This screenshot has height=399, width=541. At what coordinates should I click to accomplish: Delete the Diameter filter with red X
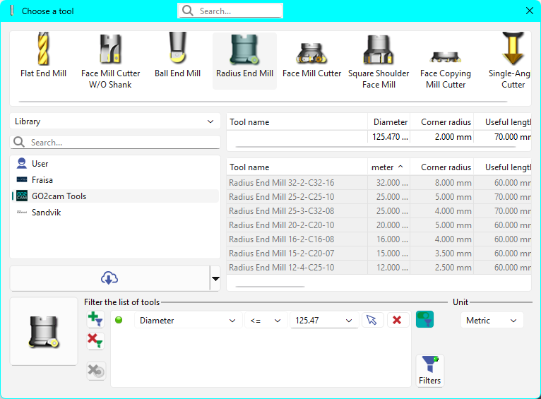[x=397, y=320]
